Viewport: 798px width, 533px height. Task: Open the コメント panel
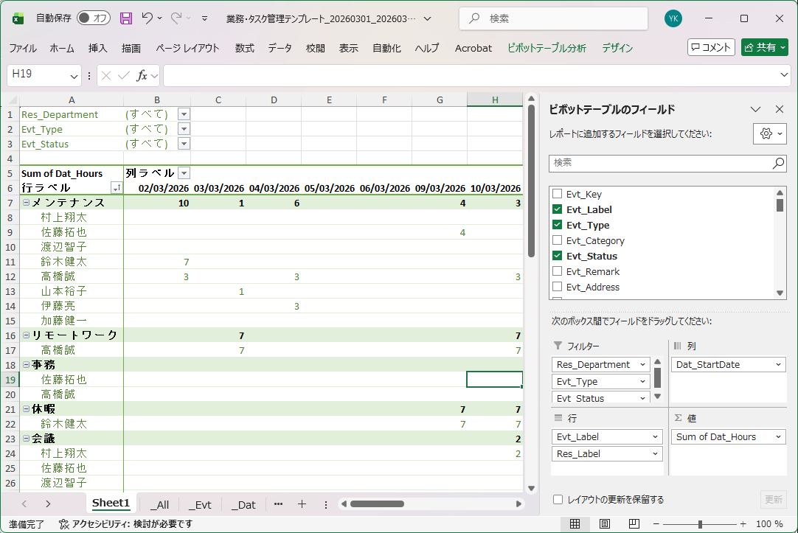coord(710,46)
